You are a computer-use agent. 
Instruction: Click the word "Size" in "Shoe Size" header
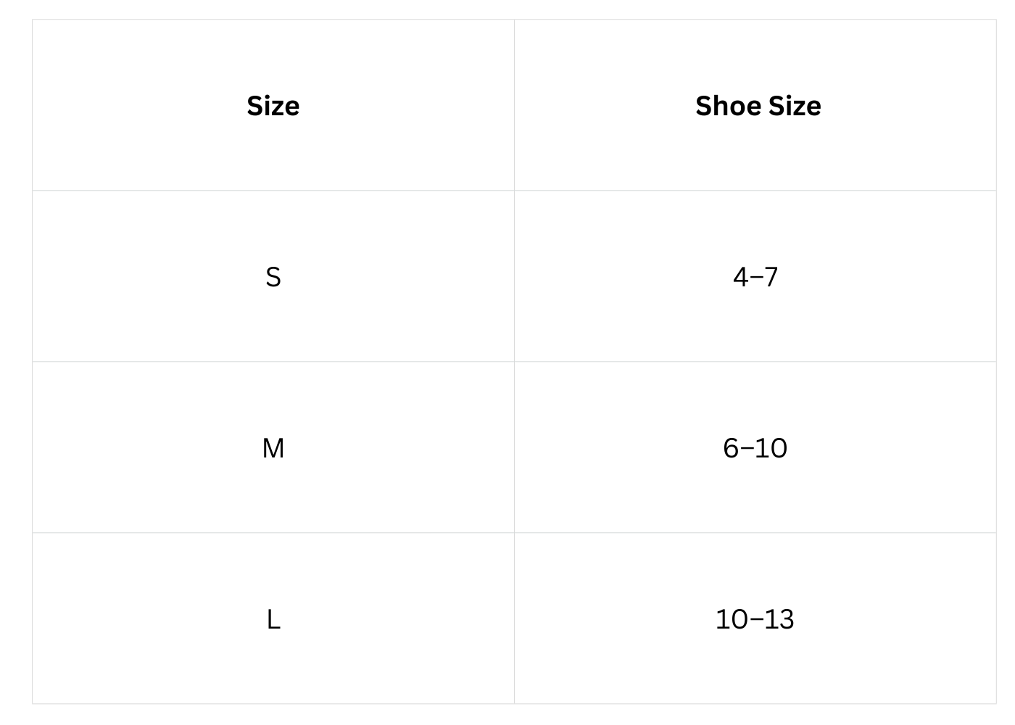[x=795, y=106]
